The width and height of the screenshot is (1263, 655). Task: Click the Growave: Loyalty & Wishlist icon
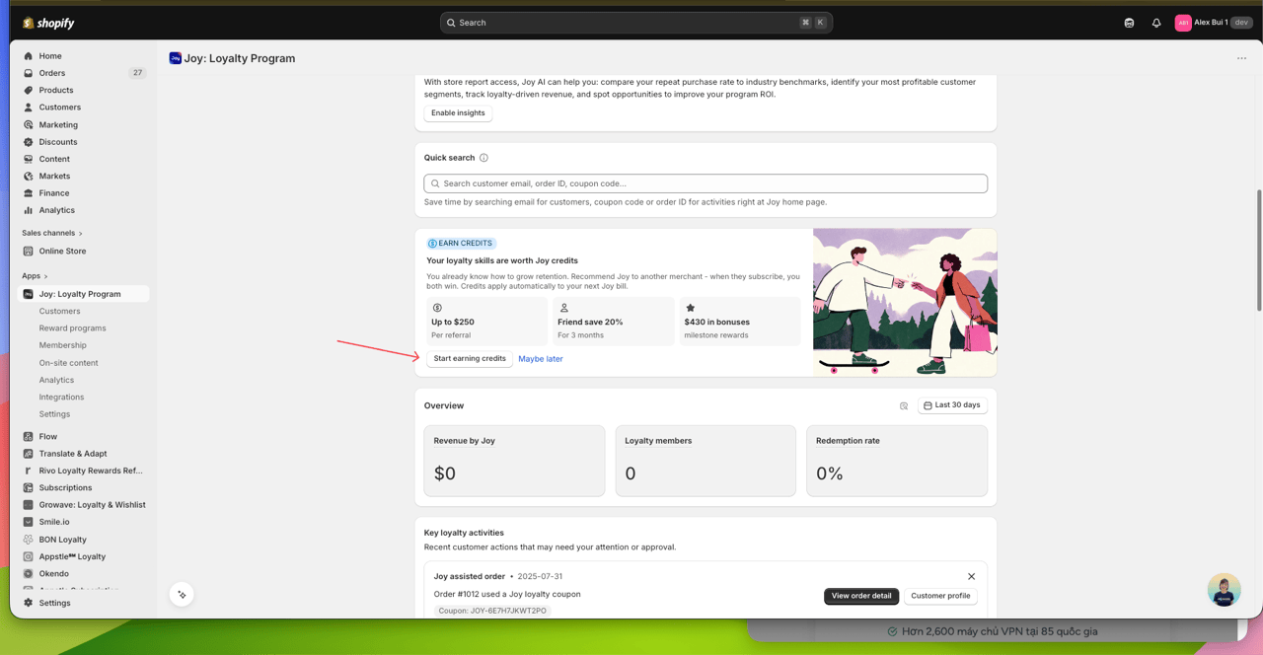[29, 505]
